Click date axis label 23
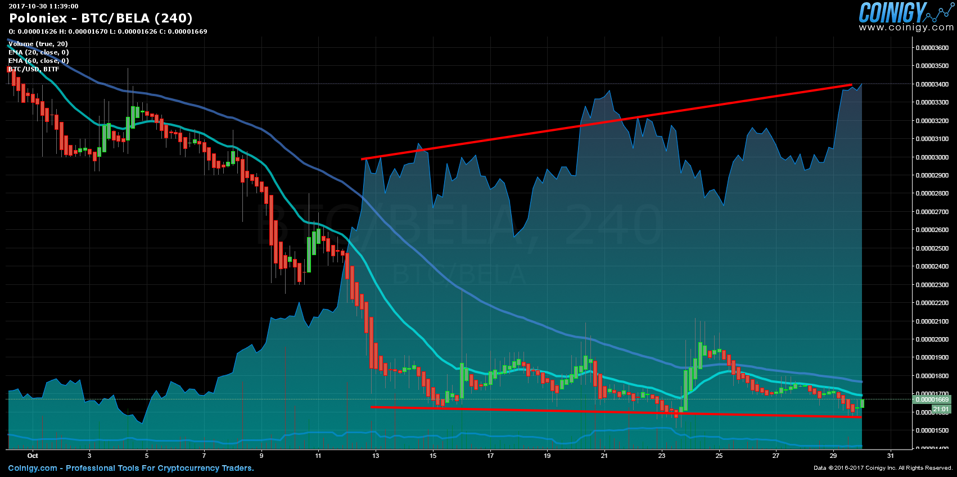 pyautogui.click(x=662, y=456)
